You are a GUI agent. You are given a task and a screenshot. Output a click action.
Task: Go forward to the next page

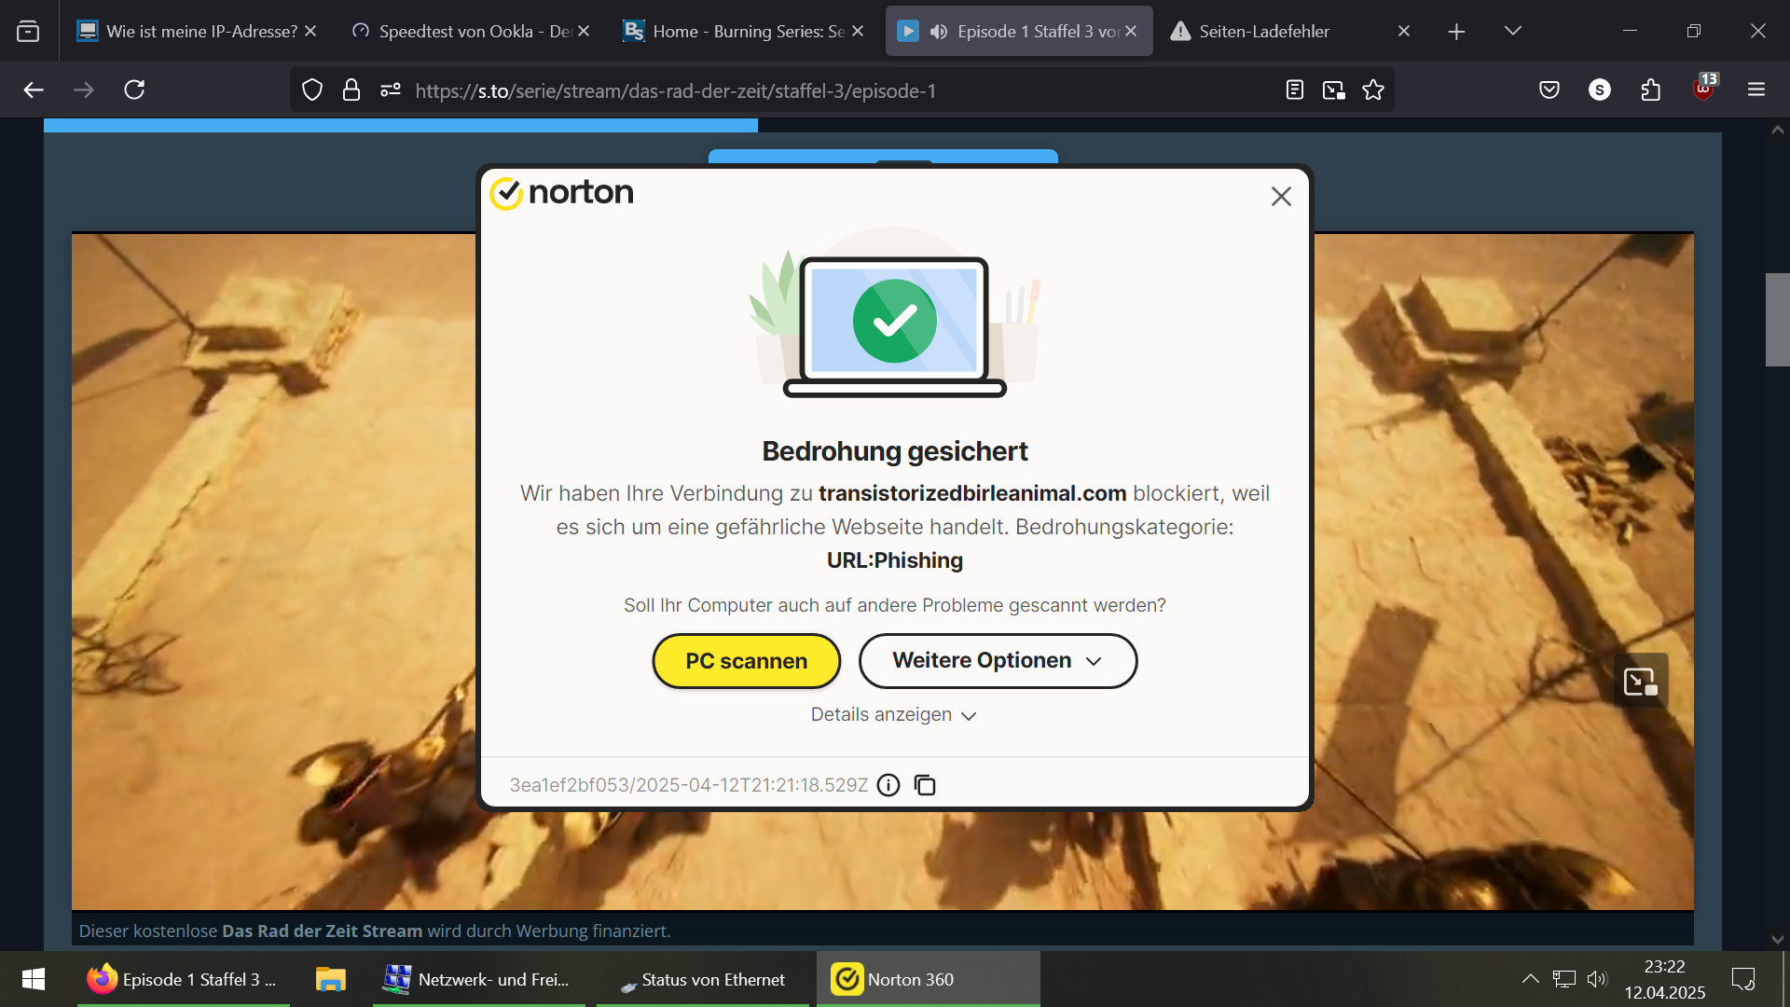click(x=84, y=90)
